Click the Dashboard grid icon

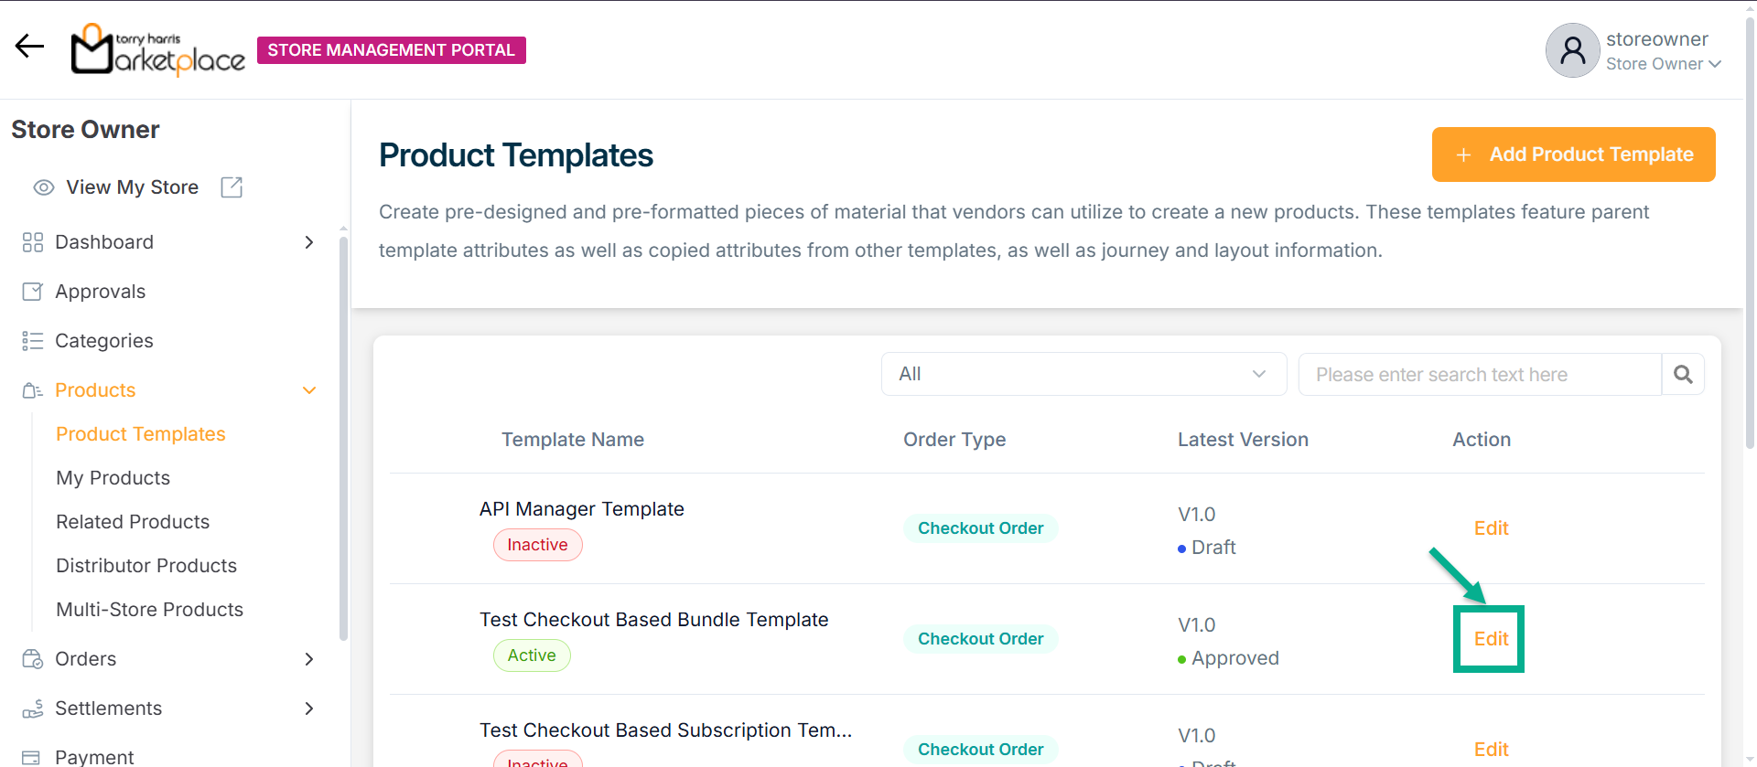pyautogui.click(x=33, y=242)
